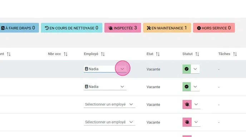246x137 pixels.
Task: Sort table by Statut column
Action: tap(197, 54)
